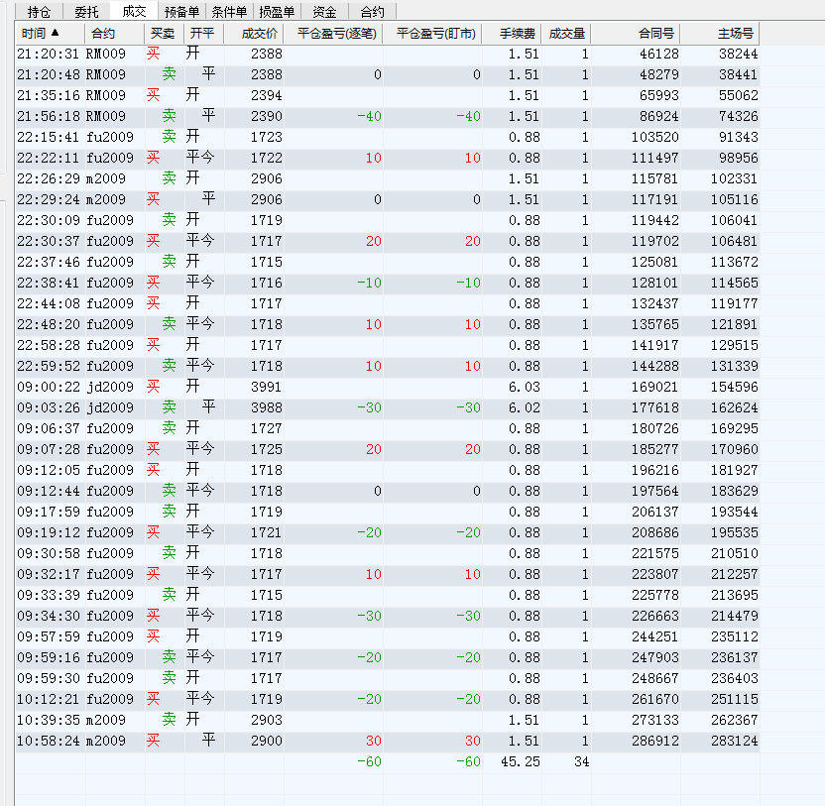This screenshot has height=806, width=825.
Task: Select the 09:57:59 fu2009 row
Action: pos(388,637)
